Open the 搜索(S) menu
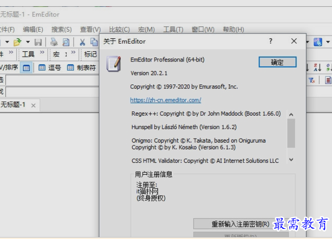 [x=61, y=29]
